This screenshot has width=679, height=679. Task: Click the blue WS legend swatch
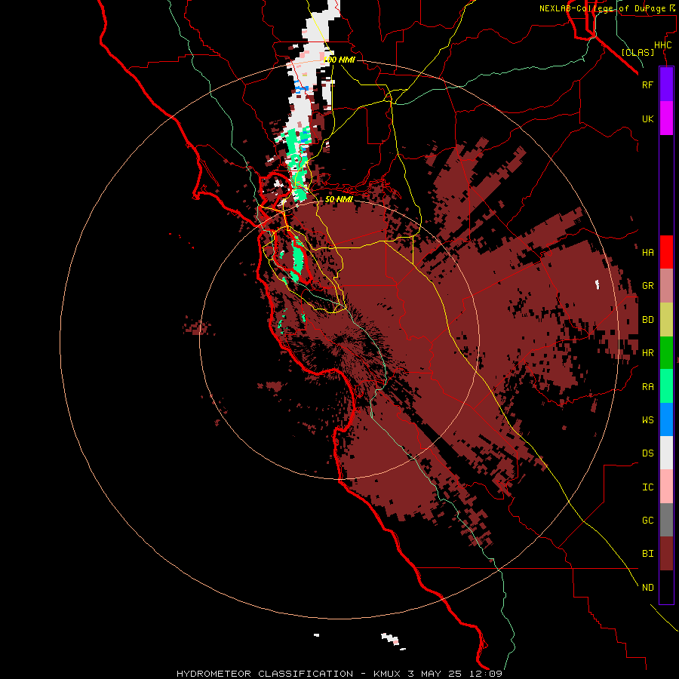coord(666,419)
